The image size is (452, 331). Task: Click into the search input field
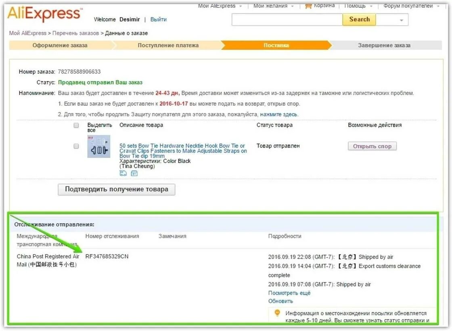[x=287, y=20]
